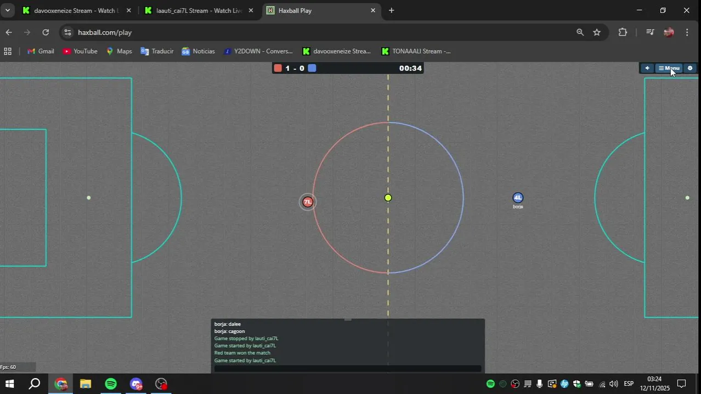Open the Gmail bookmark
This screenshot has height=394, width=701.
[x=41, y=51]
